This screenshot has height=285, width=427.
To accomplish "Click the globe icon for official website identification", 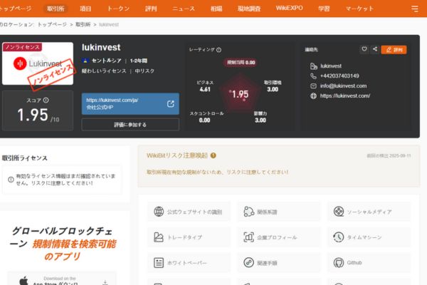I will pos(159,212).
